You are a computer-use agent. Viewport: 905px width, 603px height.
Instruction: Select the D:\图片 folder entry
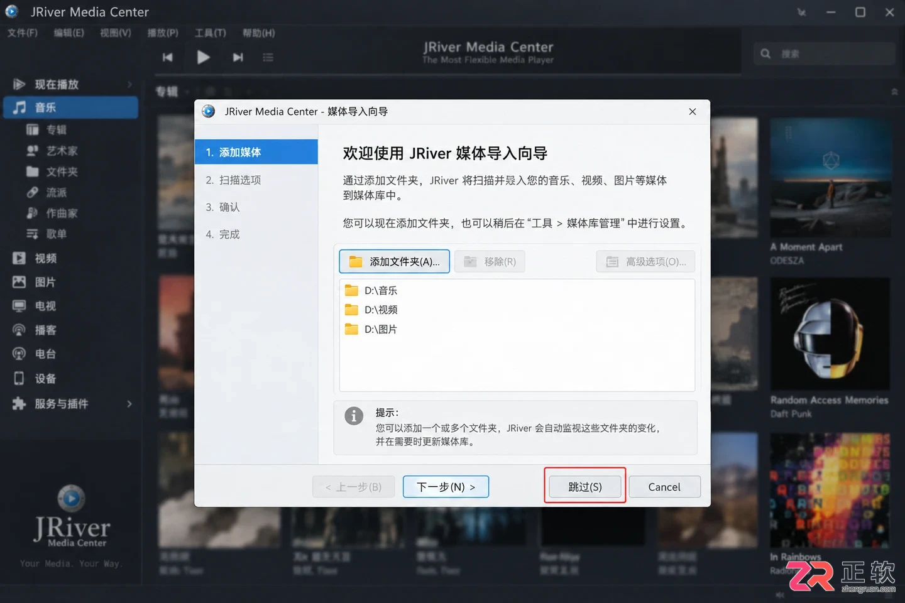371,329
